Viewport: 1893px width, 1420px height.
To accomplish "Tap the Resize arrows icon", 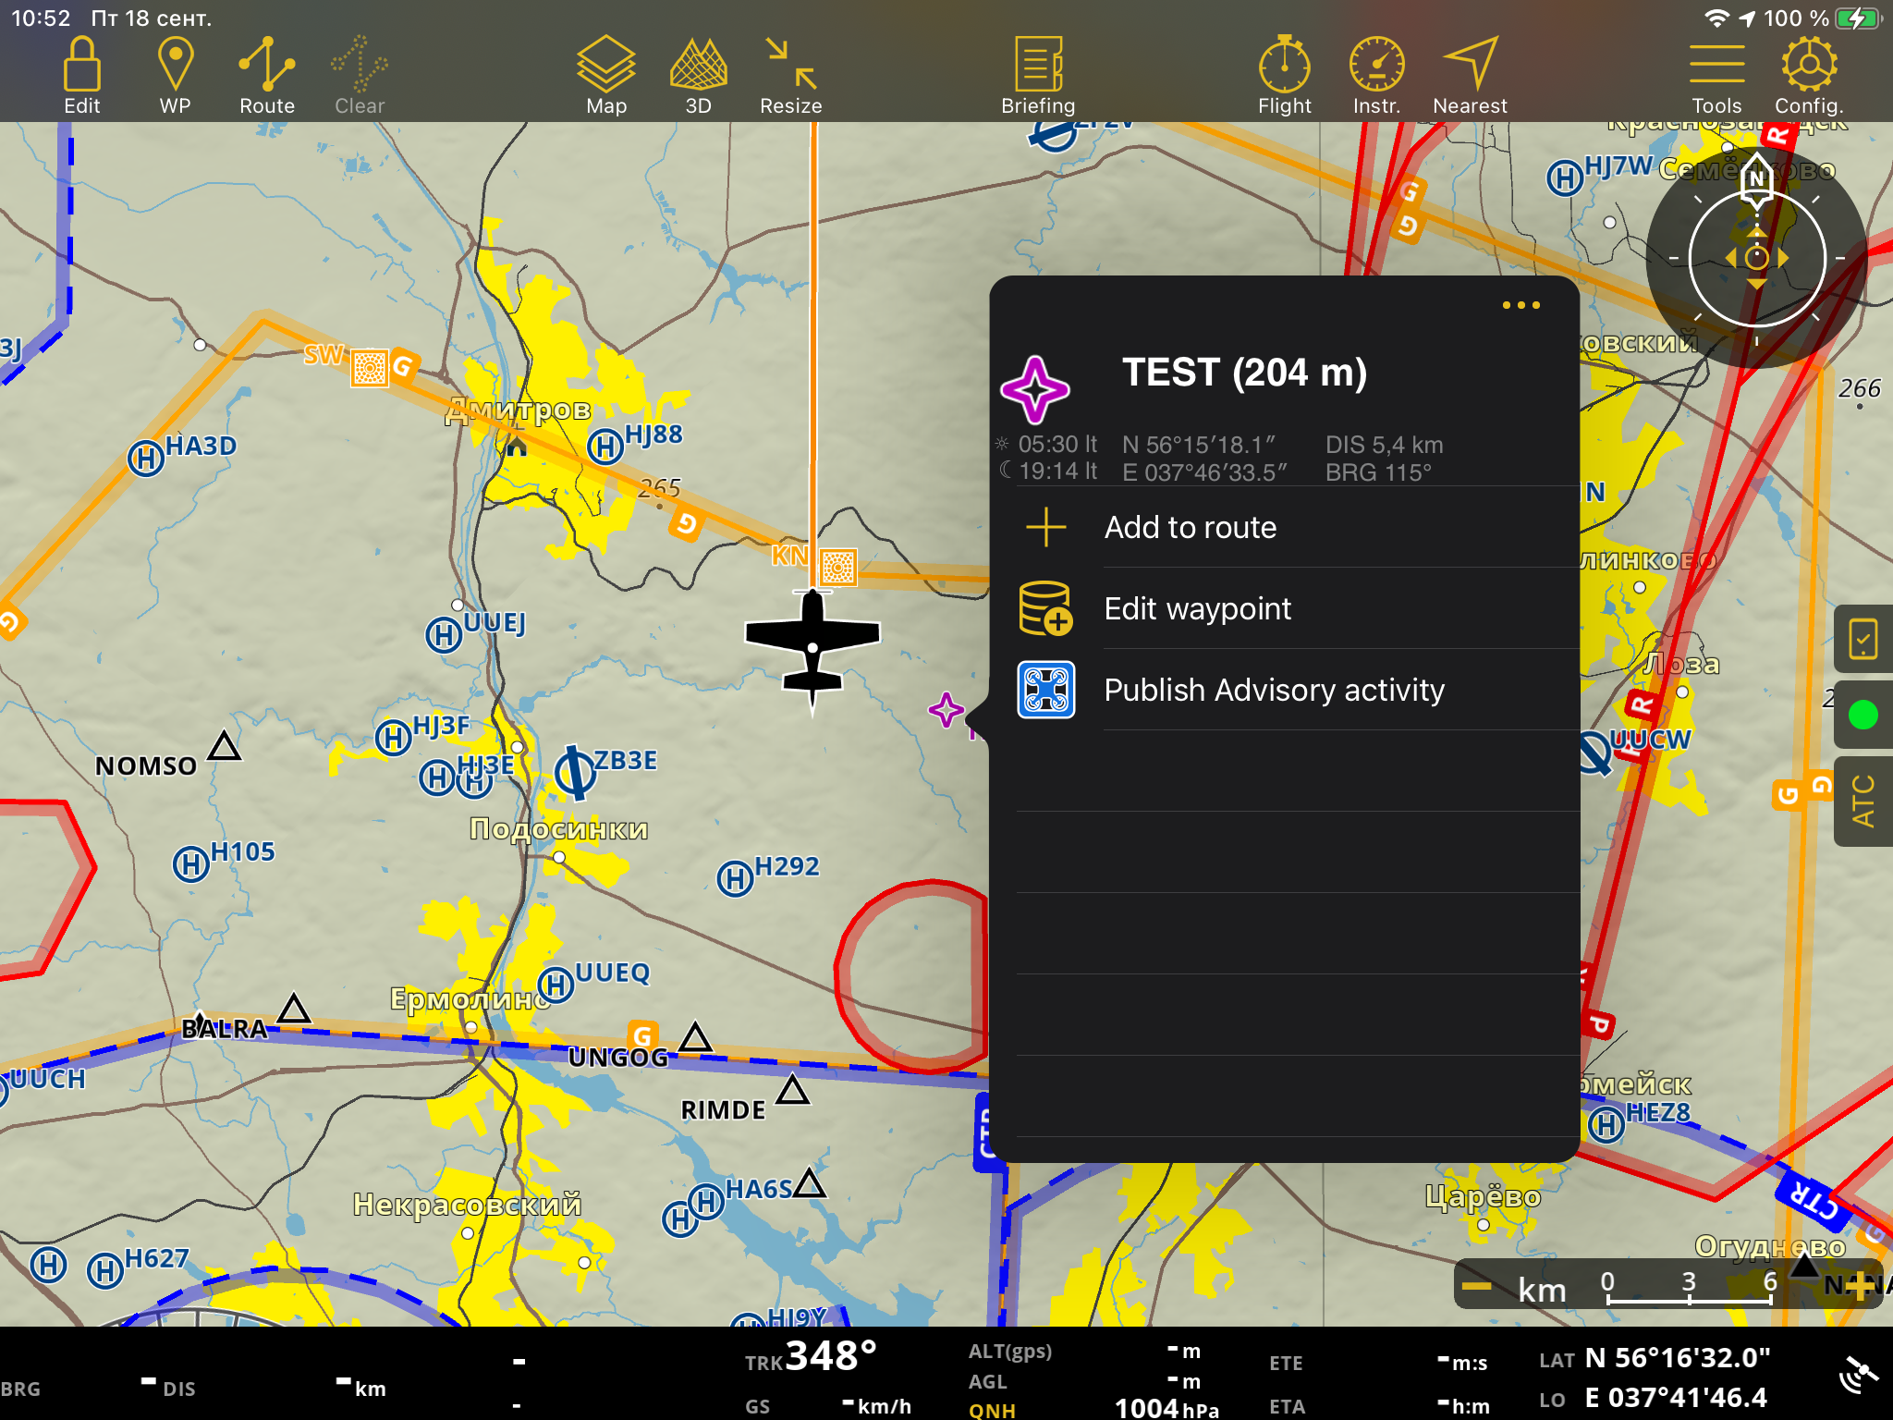I will click(790, 76).
